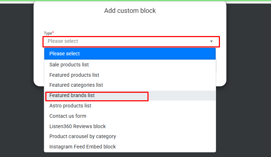Pick the Contact us form option

[x=130, y=116]
